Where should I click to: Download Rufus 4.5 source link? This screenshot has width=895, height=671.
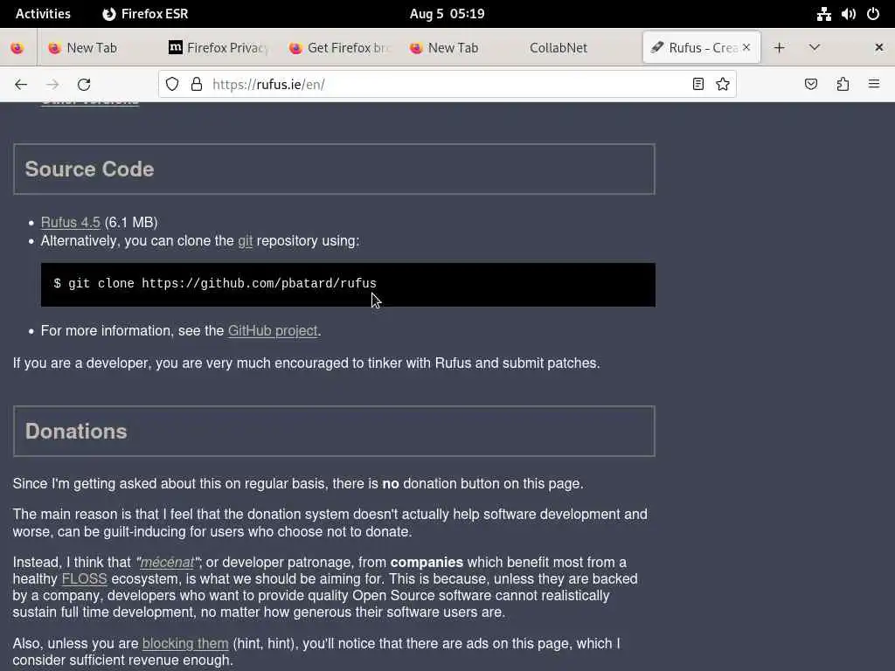(70, 223)
